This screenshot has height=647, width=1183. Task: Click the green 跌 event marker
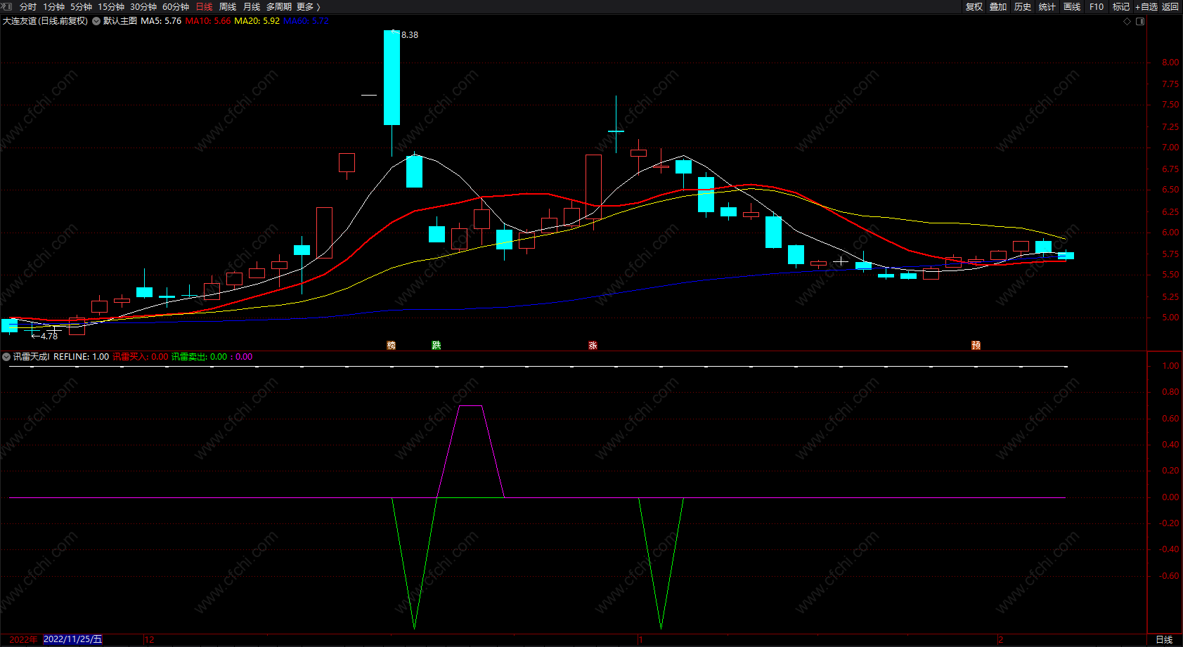pyautogui.click(x=437, y=345)
